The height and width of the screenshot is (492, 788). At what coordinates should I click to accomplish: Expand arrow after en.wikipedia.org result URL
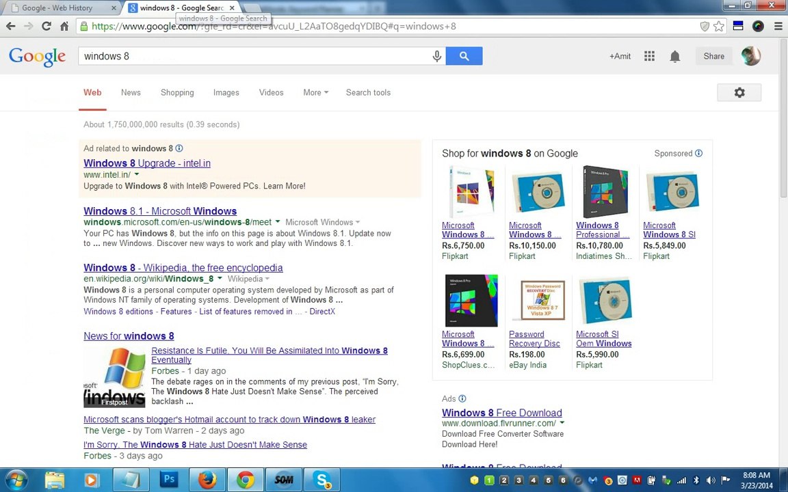click(x=220, y=278)
